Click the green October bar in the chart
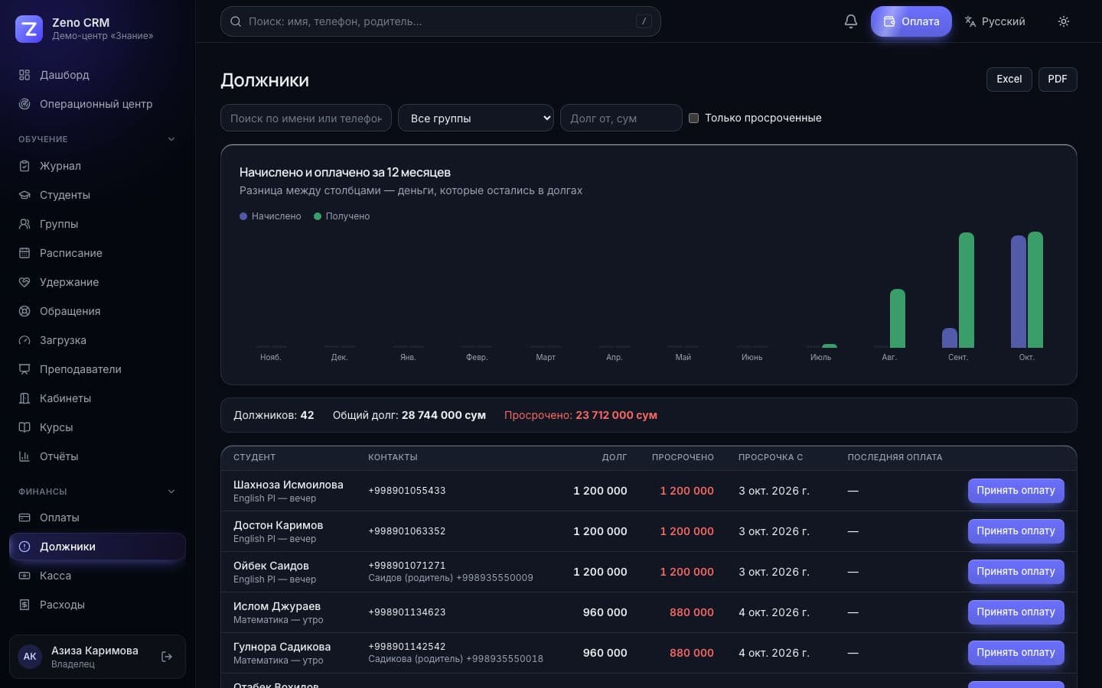 click(x=1035, y=290)
